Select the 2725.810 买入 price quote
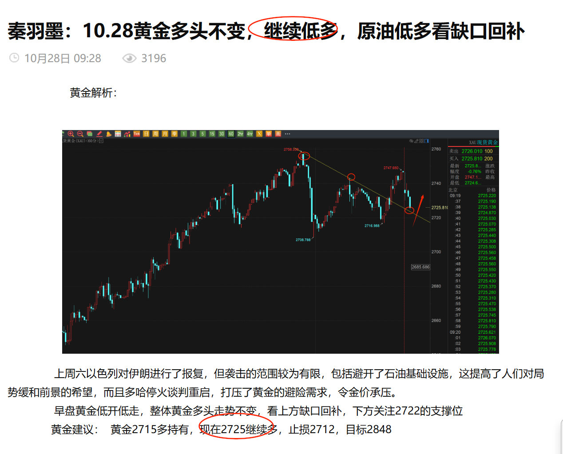The image size is (563, 454). (472, 158)
